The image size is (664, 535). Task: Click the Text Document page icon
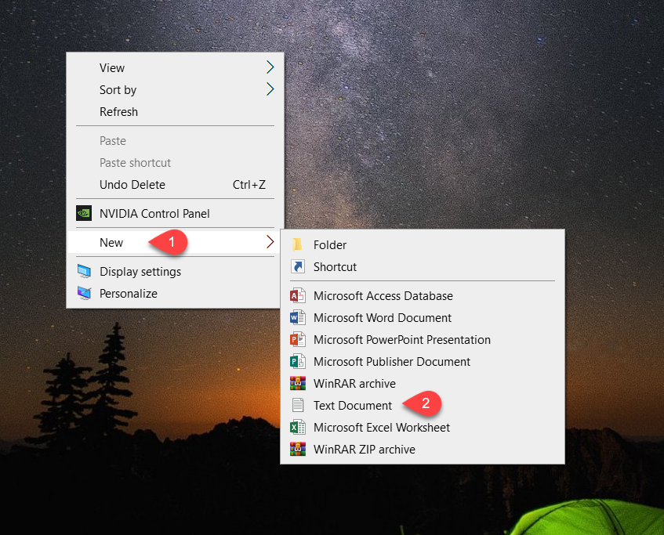tap(298, 405)
